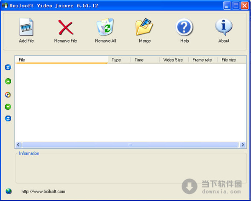This screenshot has height=201, width=251.
Task: Click the Remove All recycle bin icon
Action: 105,27
